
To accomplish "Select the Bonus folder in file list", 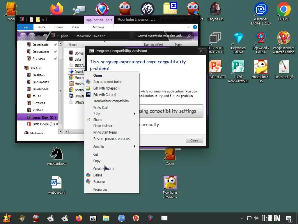I will [77, 53].
